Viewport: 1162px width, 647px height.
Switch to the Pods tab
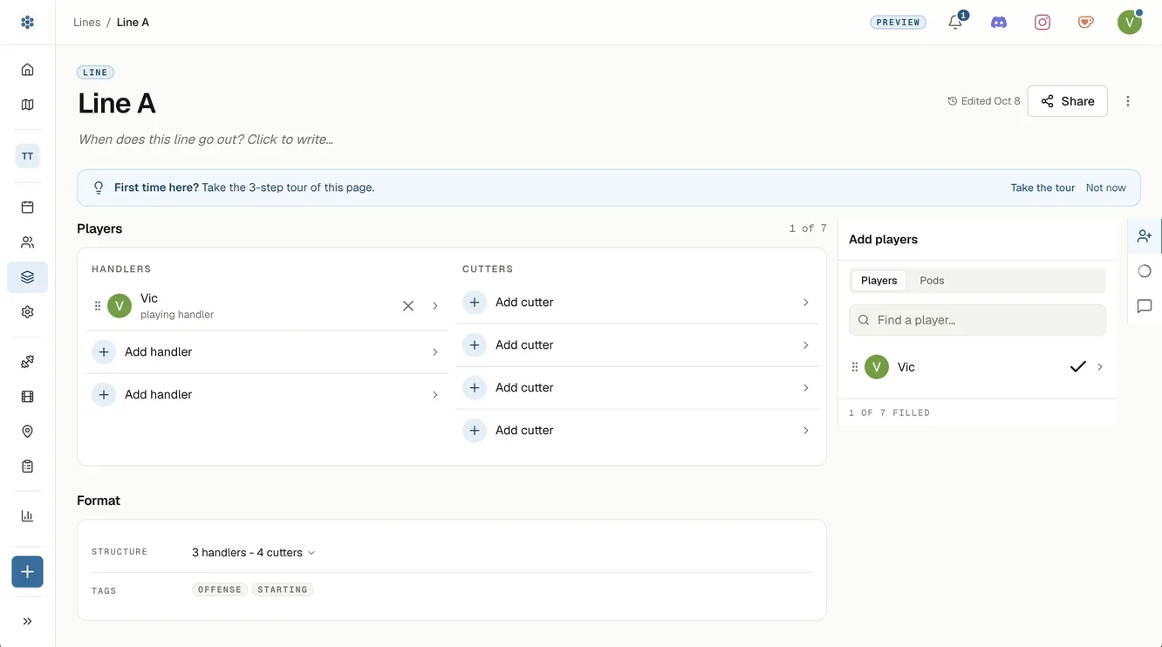pyautogui.click(x=932, y=281)
